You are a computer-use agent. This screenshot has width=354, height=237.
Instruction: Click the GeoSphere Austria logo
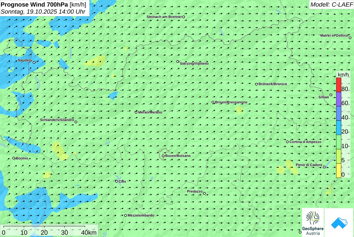[313, 222]
